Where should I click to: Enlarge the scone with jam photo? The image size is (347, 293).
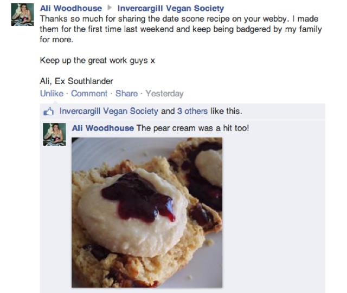pos(147,212)
